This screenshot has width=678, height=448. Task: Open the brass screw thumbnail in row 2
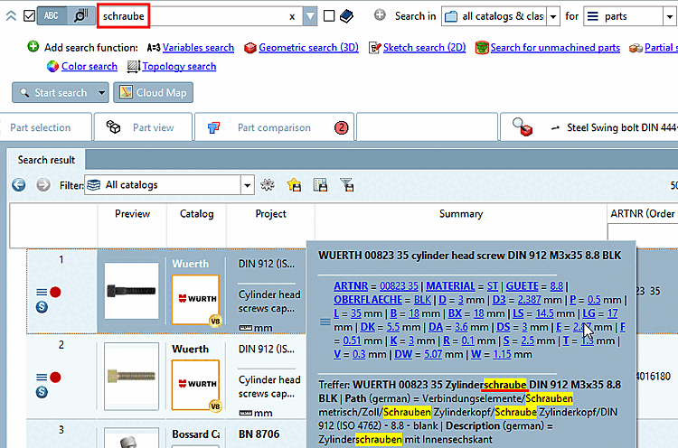(x=131, y=377)
